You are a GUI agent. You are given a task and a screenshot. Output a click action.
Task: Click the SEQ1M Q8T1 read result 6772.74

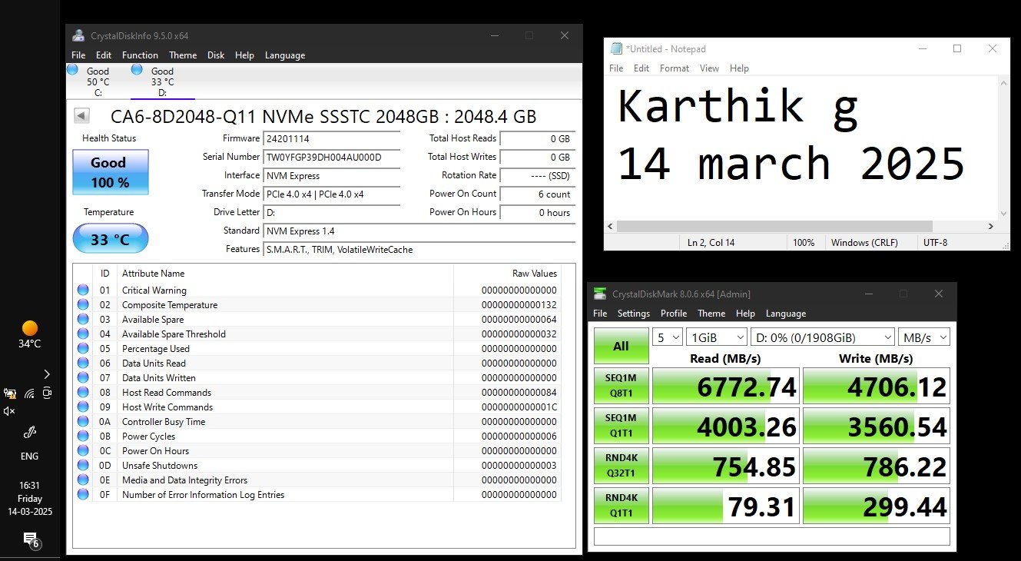tap(725, 386)
